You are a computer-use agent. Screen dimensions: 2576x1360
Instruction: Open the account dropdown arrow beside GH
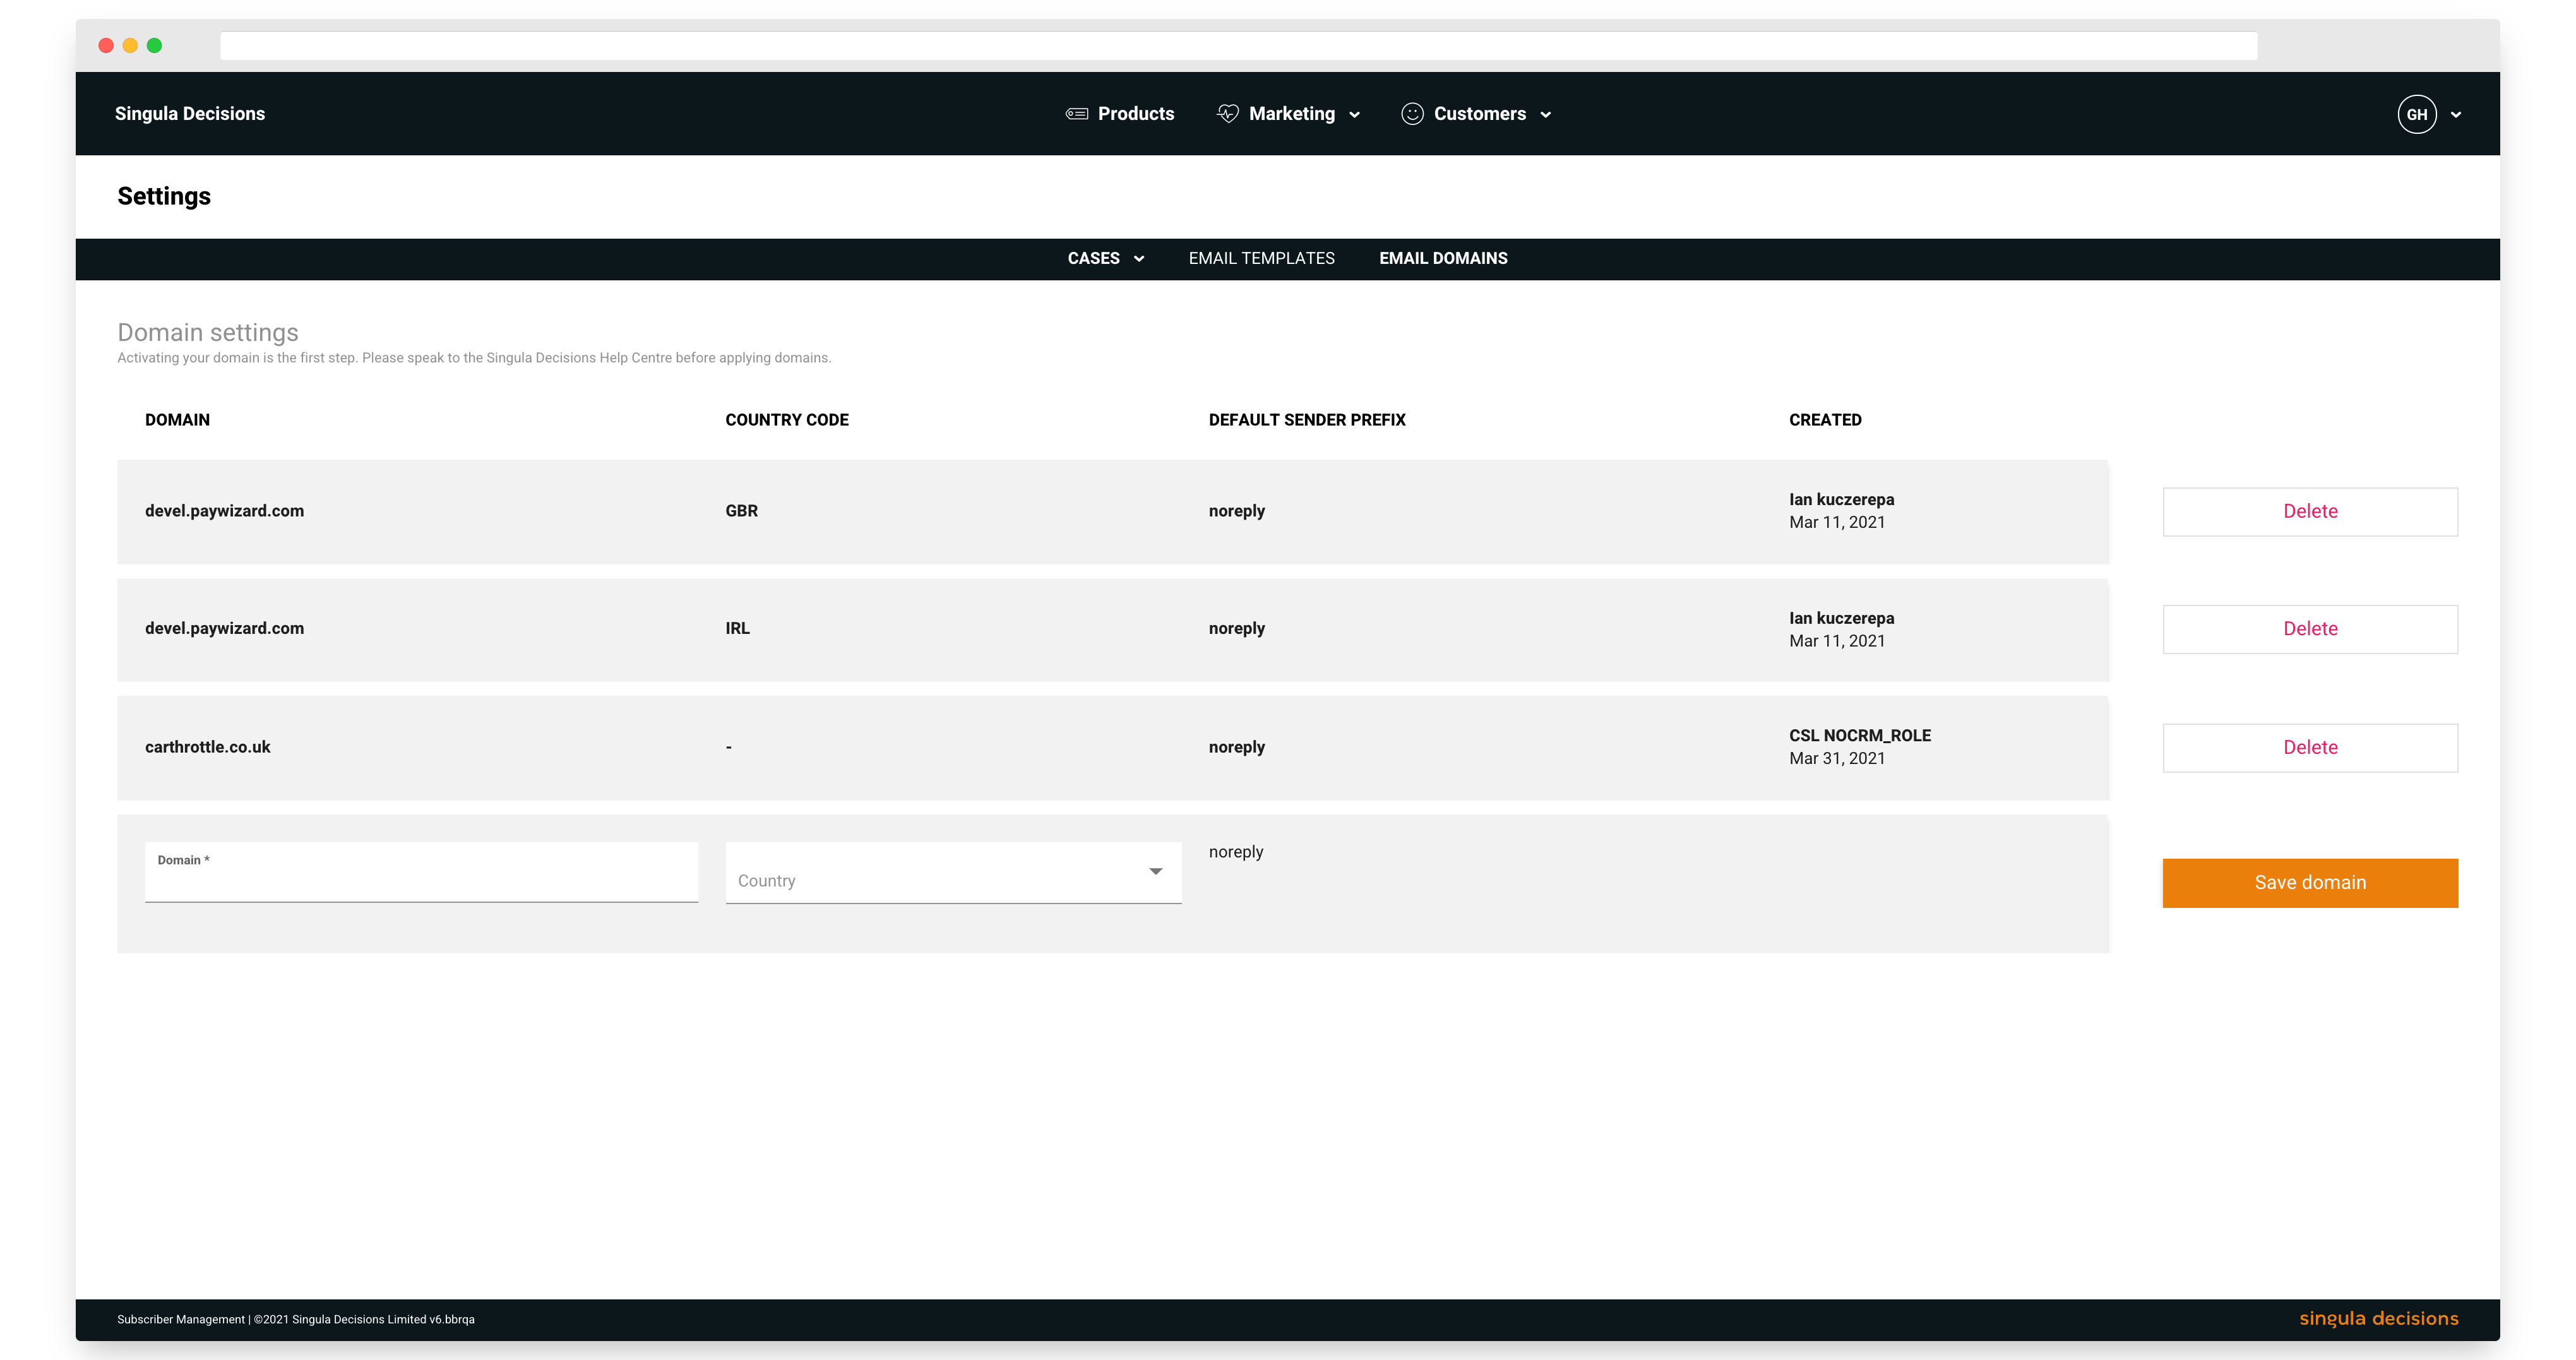pos(2455,115)
